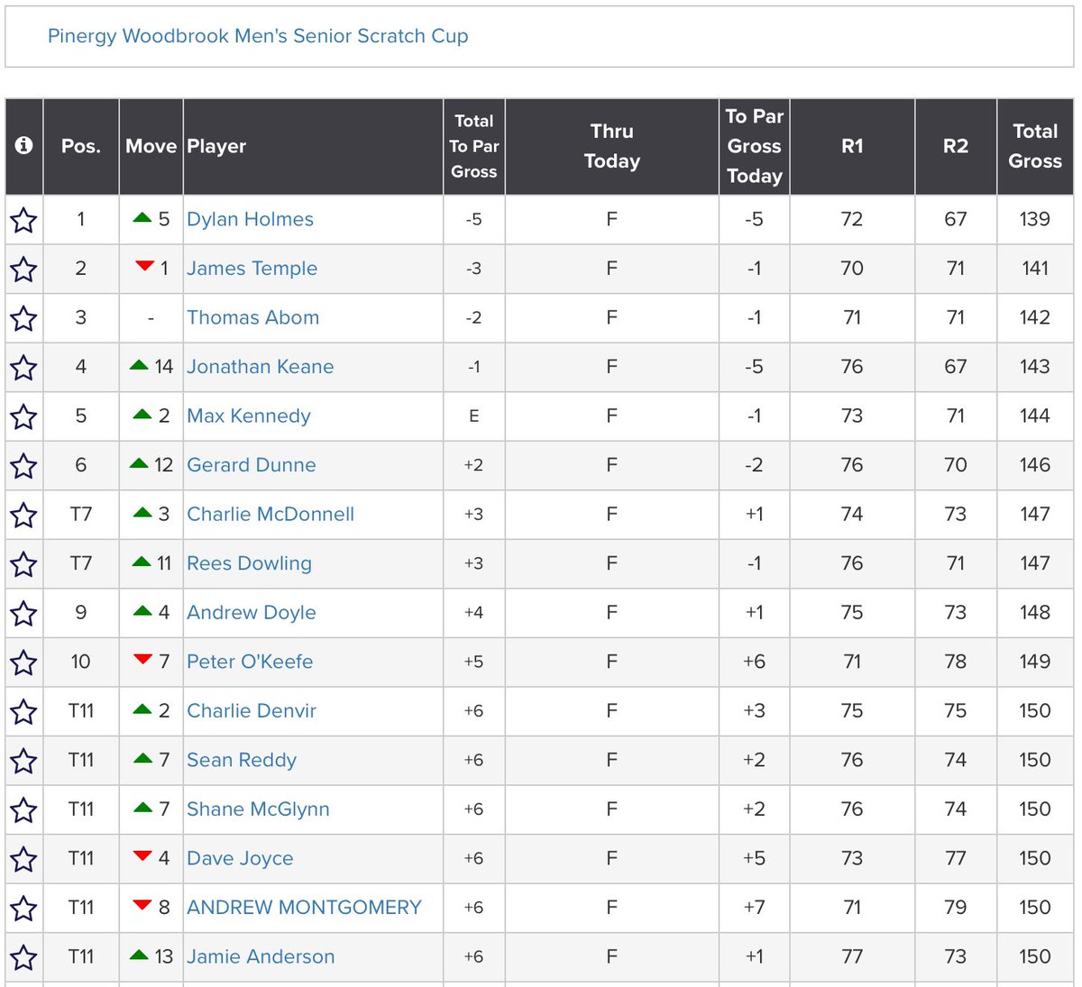View Thomas Abom's scorecard link
The width and height of the screenshot is (1082, 987).
[x=252, y=317]
